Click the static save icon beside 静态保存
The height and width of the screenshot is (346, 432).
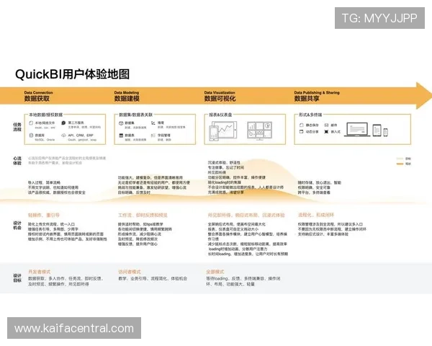pos(302,125)
